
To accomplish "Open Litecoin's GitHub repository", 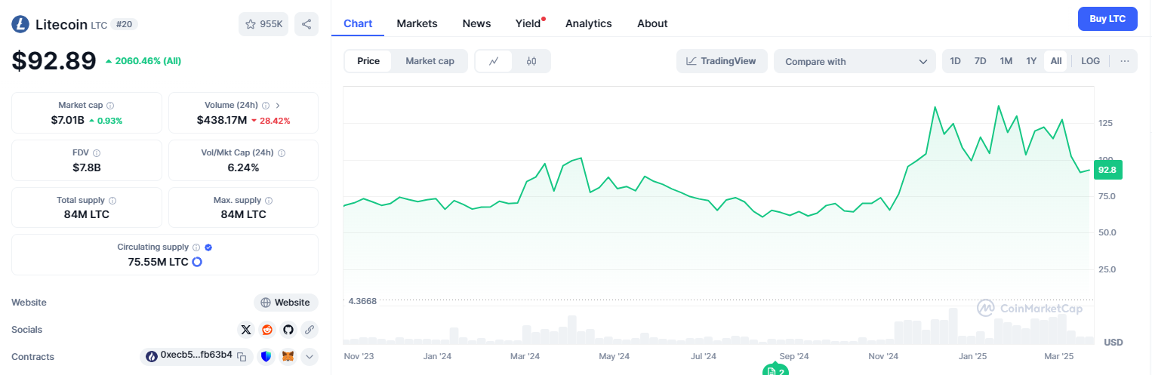I will click(288, 330).
